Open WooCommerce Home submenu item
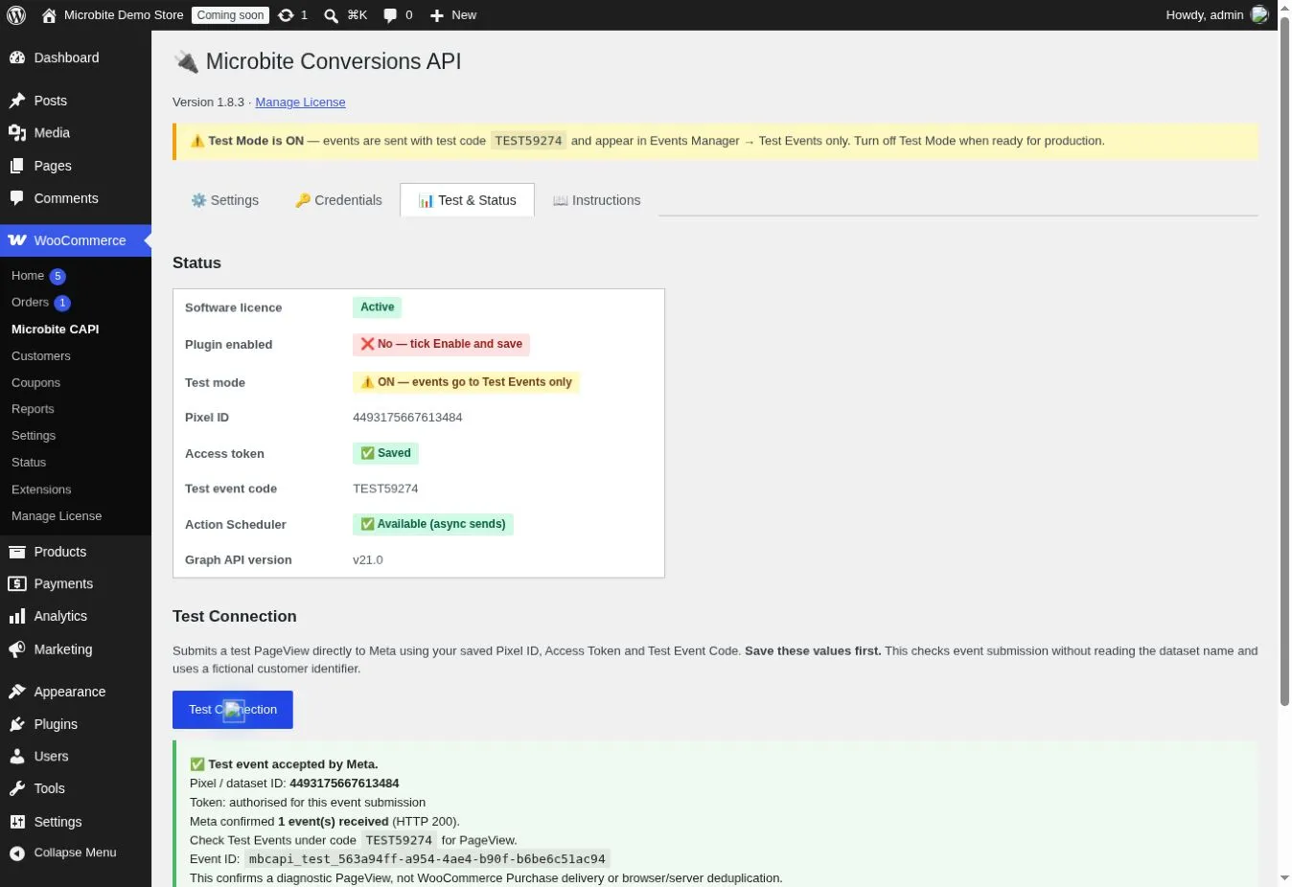 pos(28,276)
